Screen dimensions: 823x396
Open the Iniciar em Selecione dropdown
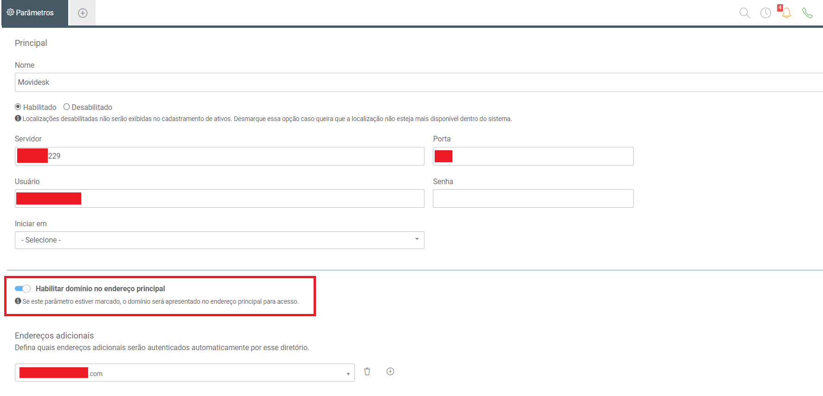(219, 240)
